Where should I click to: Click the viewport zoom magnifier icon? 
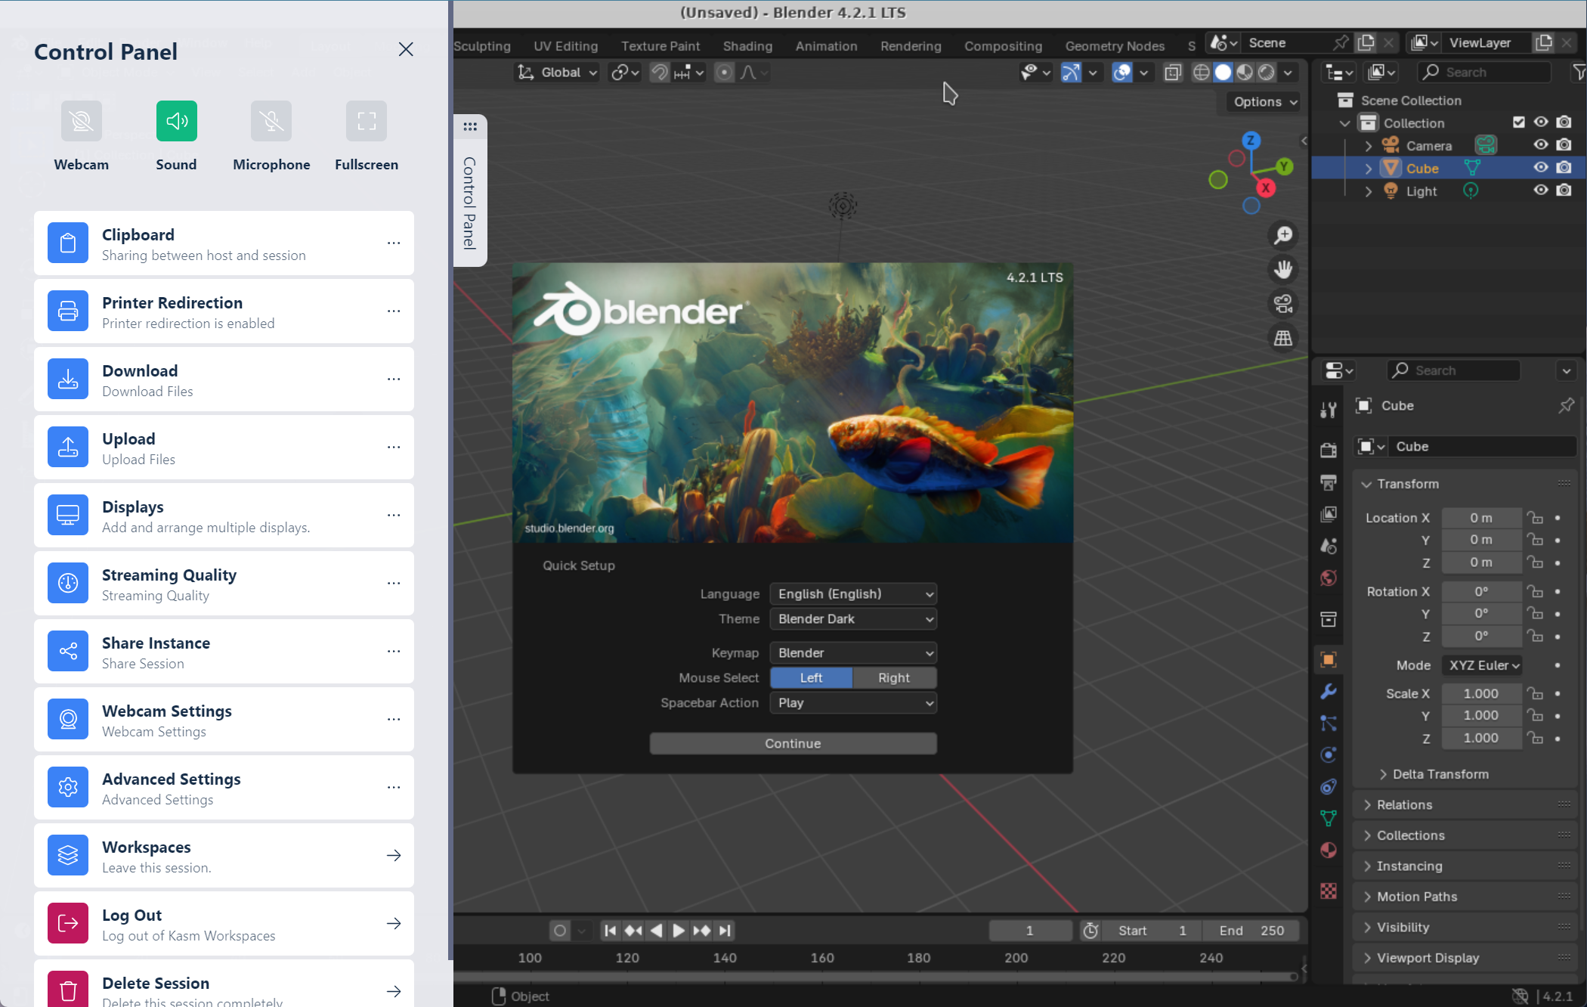(1283, 236)
